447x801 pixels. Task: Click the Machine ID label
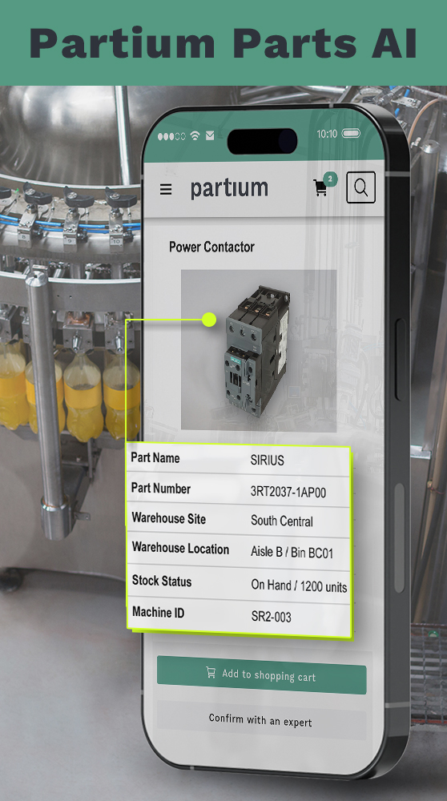(x=159, y=612)
